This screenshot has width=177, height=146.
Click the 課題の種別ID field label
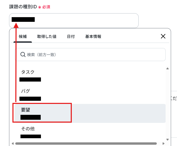(x=23, y=7)
